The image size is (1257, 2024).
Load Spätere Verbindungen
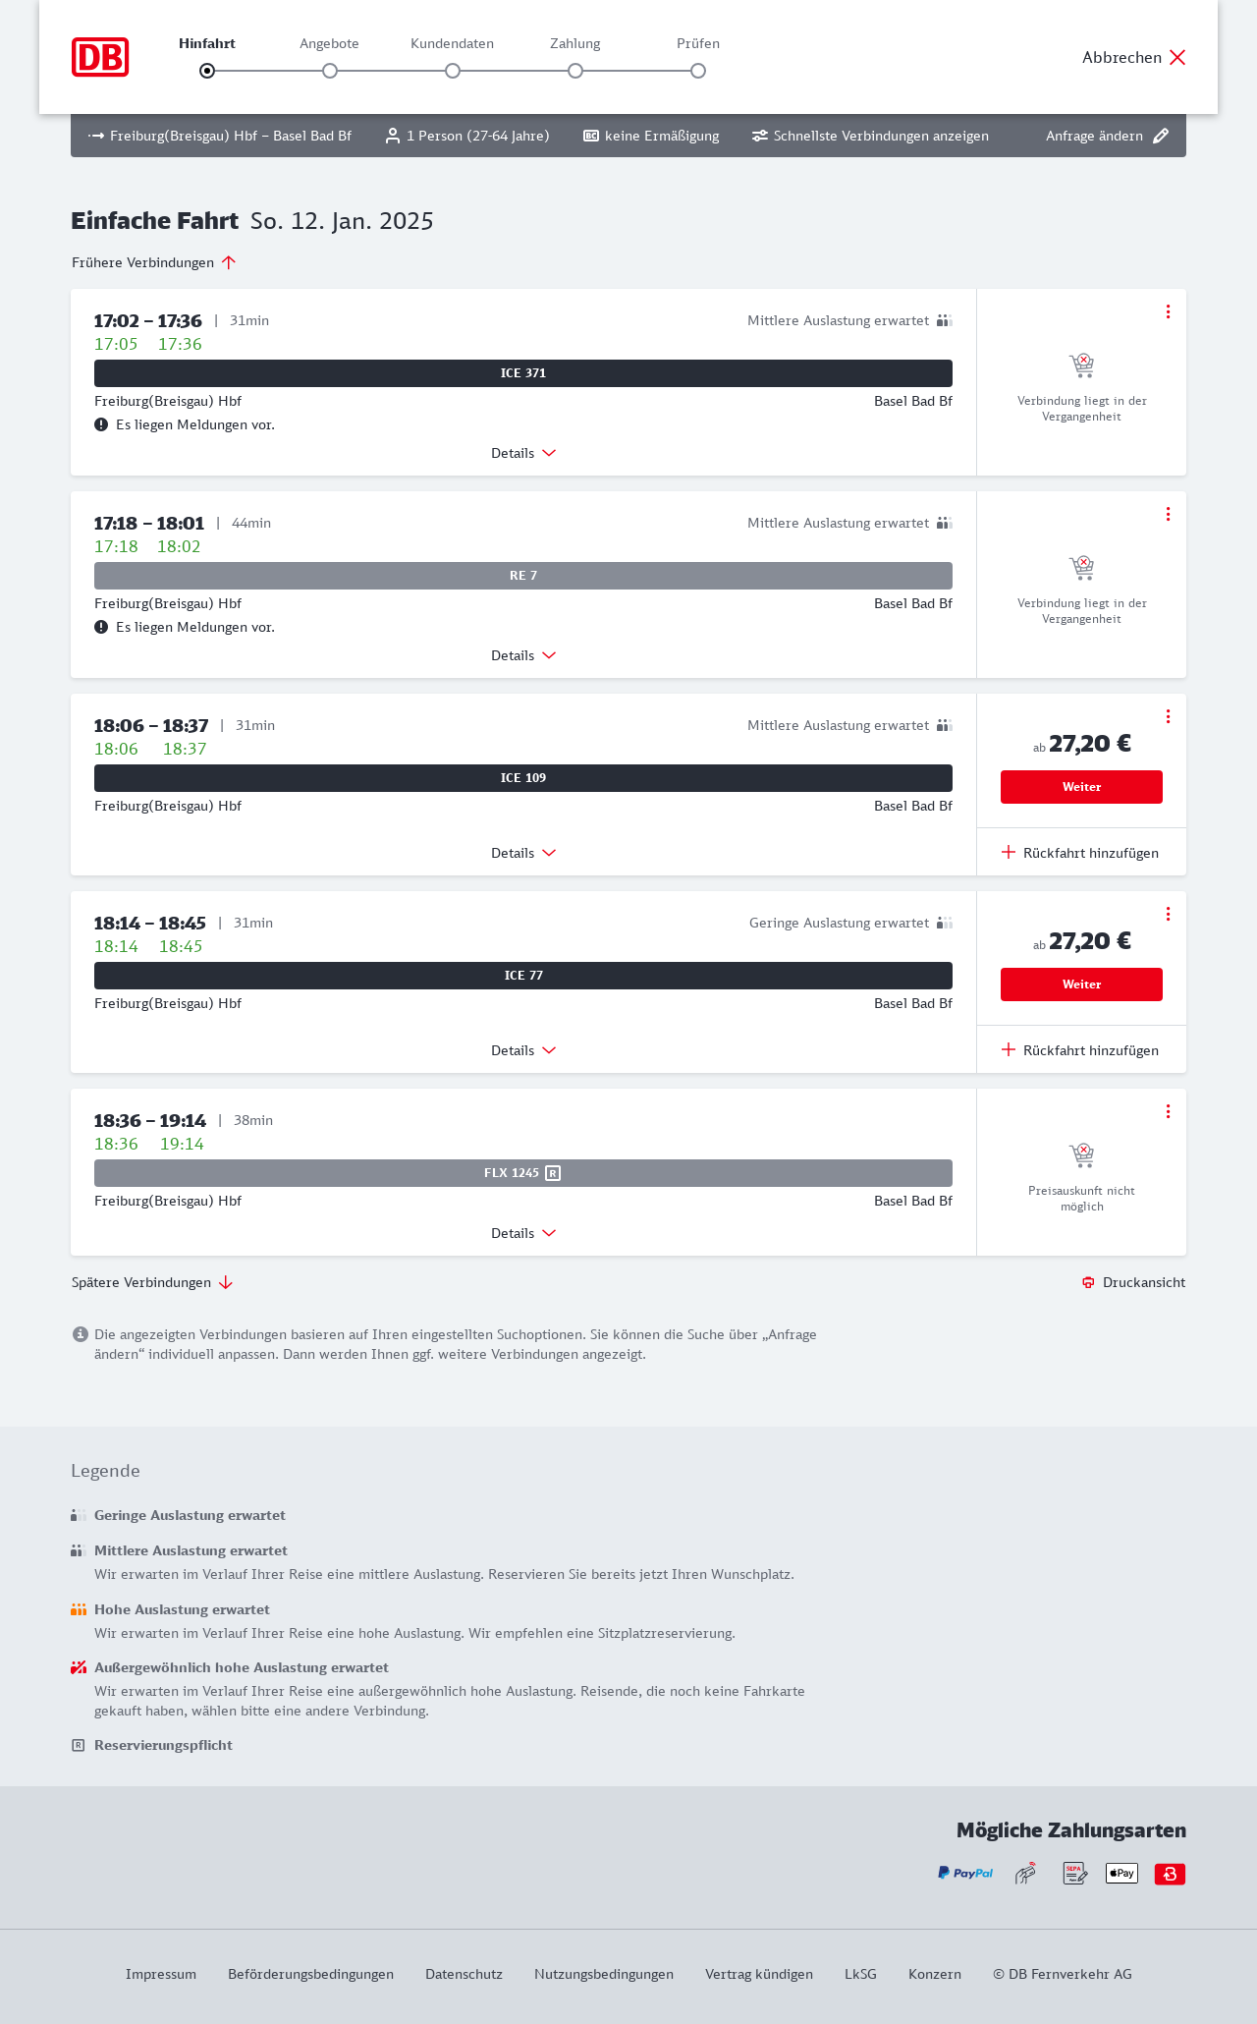pos(152,1282)
